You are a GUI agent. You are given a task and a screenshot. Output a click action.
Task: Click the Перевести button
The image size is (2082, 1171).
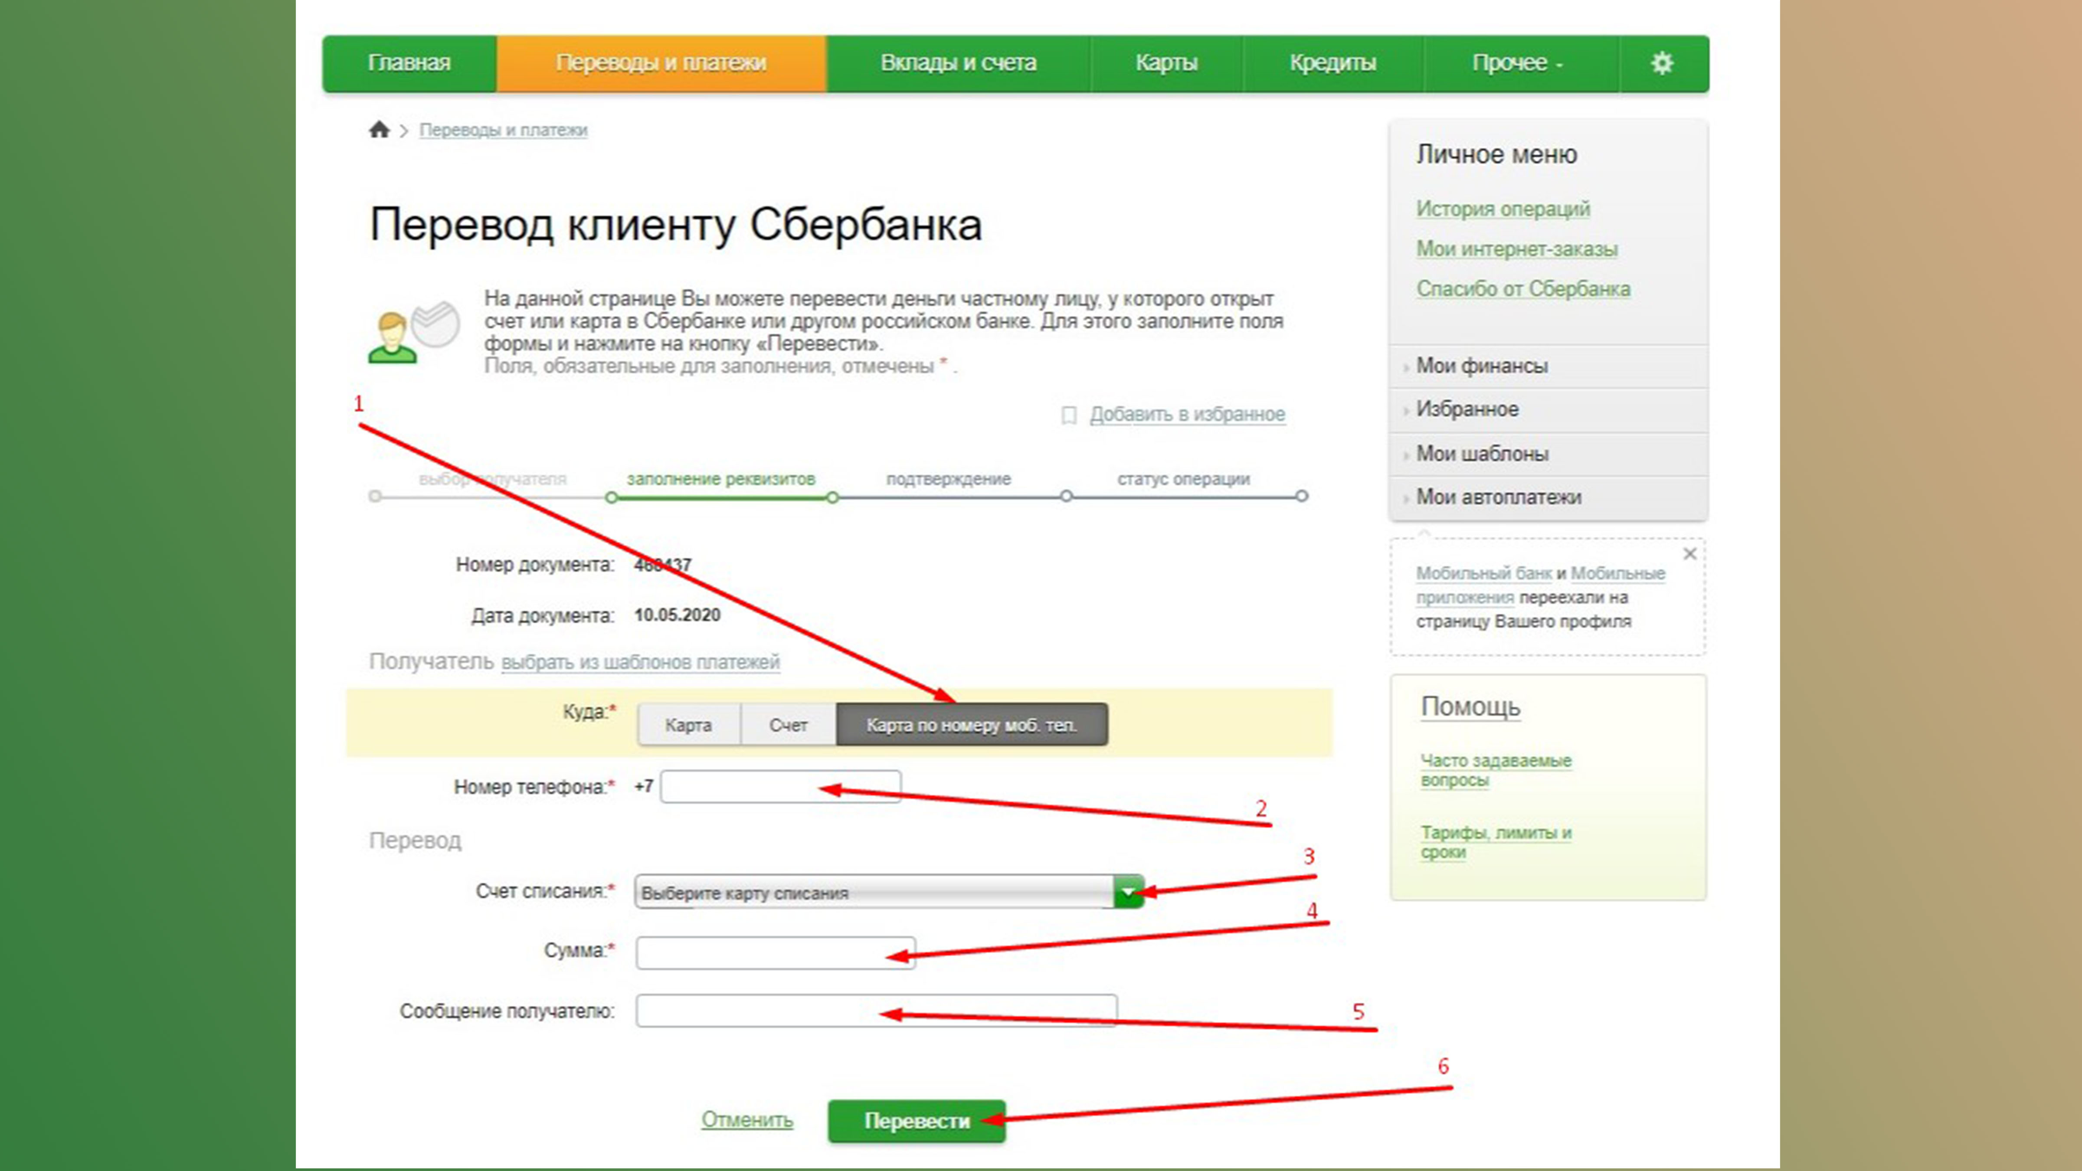pyautogui.click(x=917, y=1121)
